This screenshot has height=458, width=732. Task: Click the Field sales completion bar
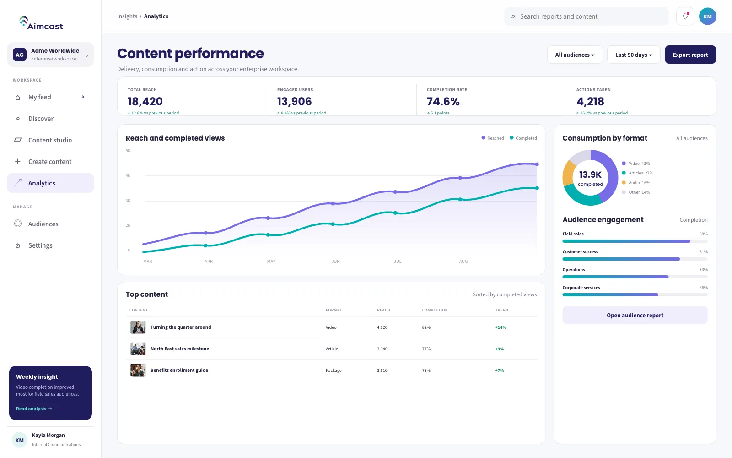pos(635,241)
